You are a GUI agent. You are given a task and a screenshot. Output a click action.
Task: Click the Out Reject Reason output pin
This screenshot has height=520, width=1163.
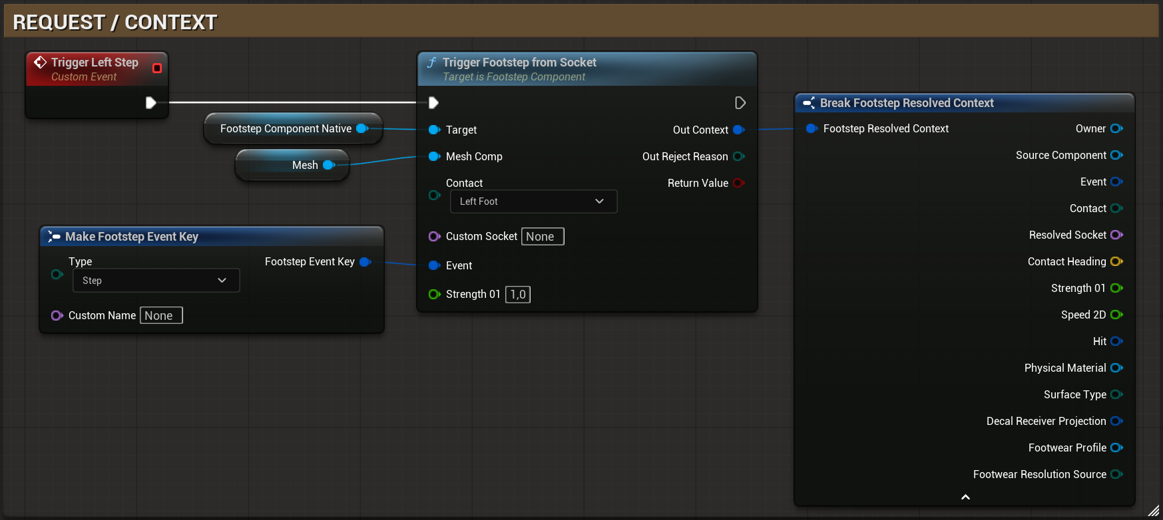click(x=739, y=156)
